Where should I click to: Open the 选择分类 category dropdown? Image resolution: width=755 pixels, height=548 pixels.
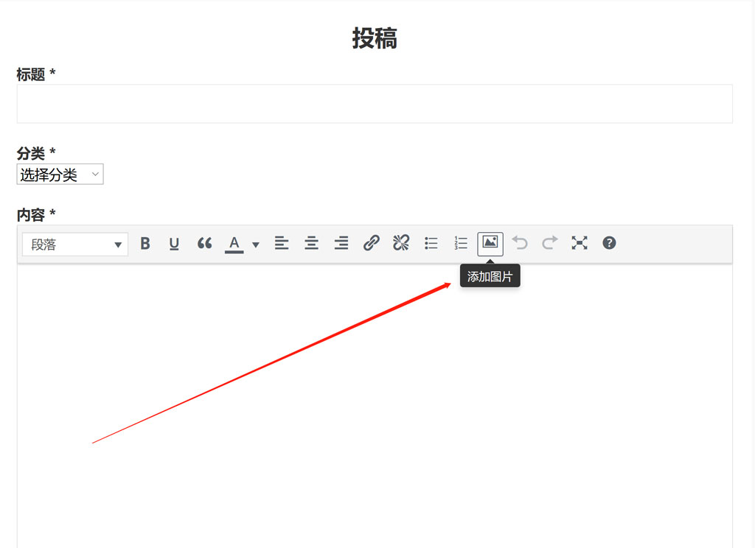point(60,175)
